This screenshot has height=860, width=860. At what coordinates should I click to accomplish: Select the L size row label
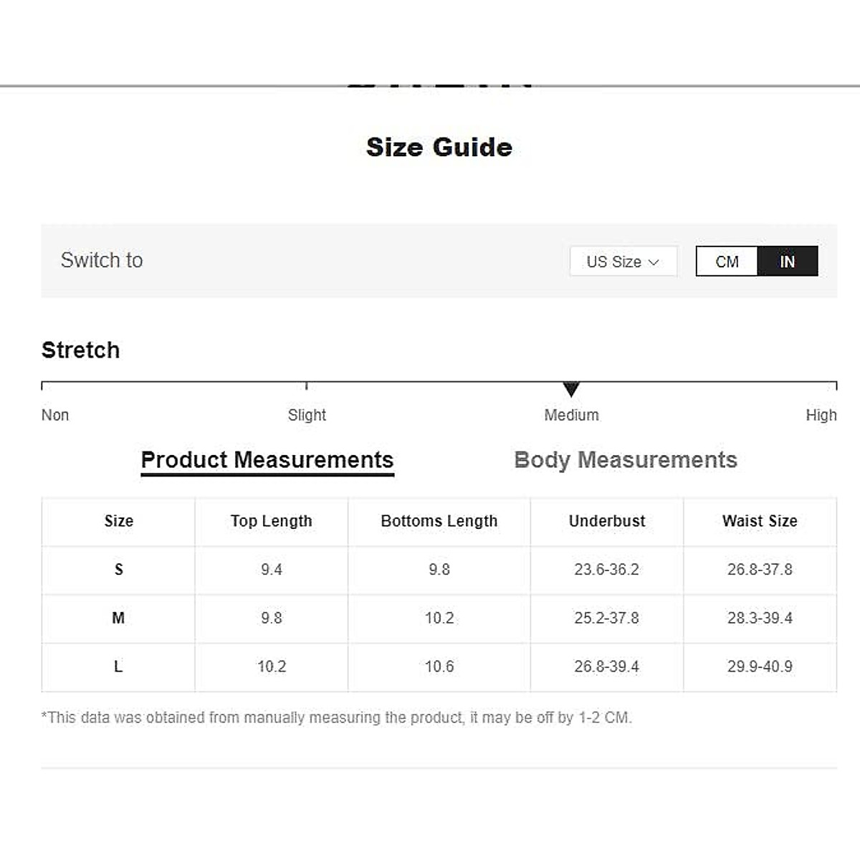119,666
